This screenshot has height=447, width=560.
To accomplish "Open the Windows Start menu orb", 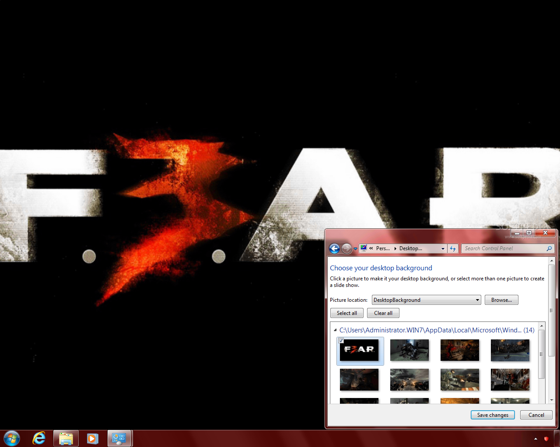I will 12,438.
